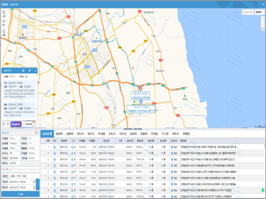The height and width of the screenshot is (199, 266).
Task: Enable the checkbox next to DeepSeek button
Action: (24, 125)
